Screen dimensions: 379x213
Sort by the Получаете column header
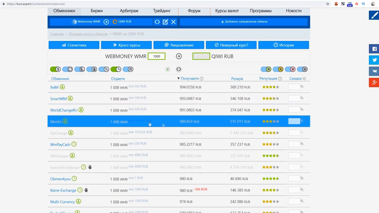pyautogui.click(x=190, y=79)
